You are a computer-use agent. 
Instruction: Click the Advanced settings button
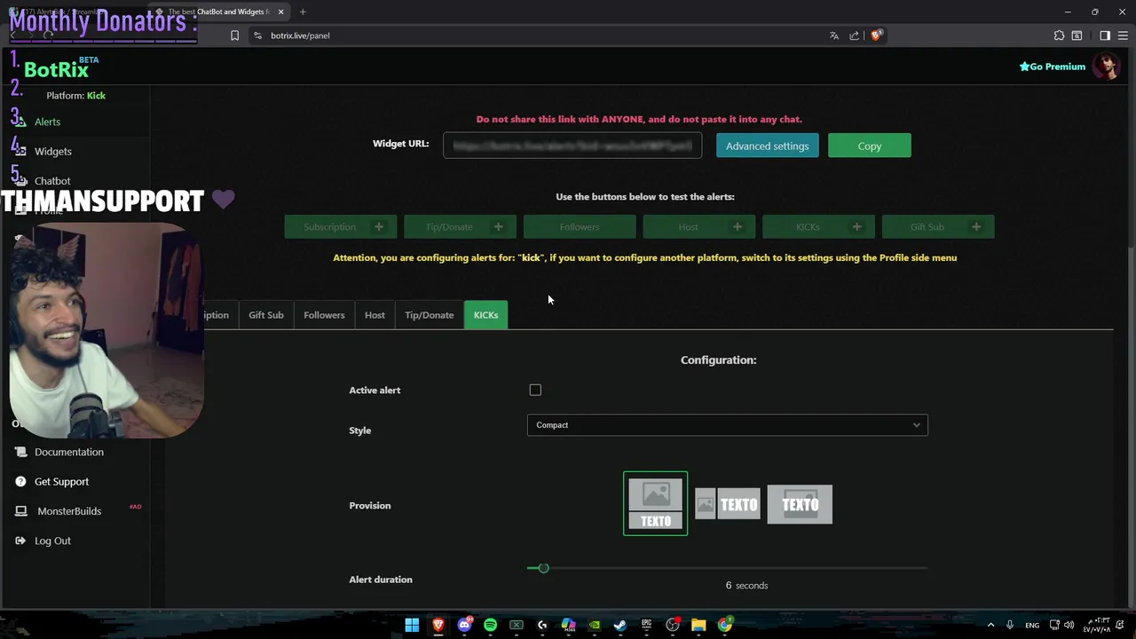point(768,146)
